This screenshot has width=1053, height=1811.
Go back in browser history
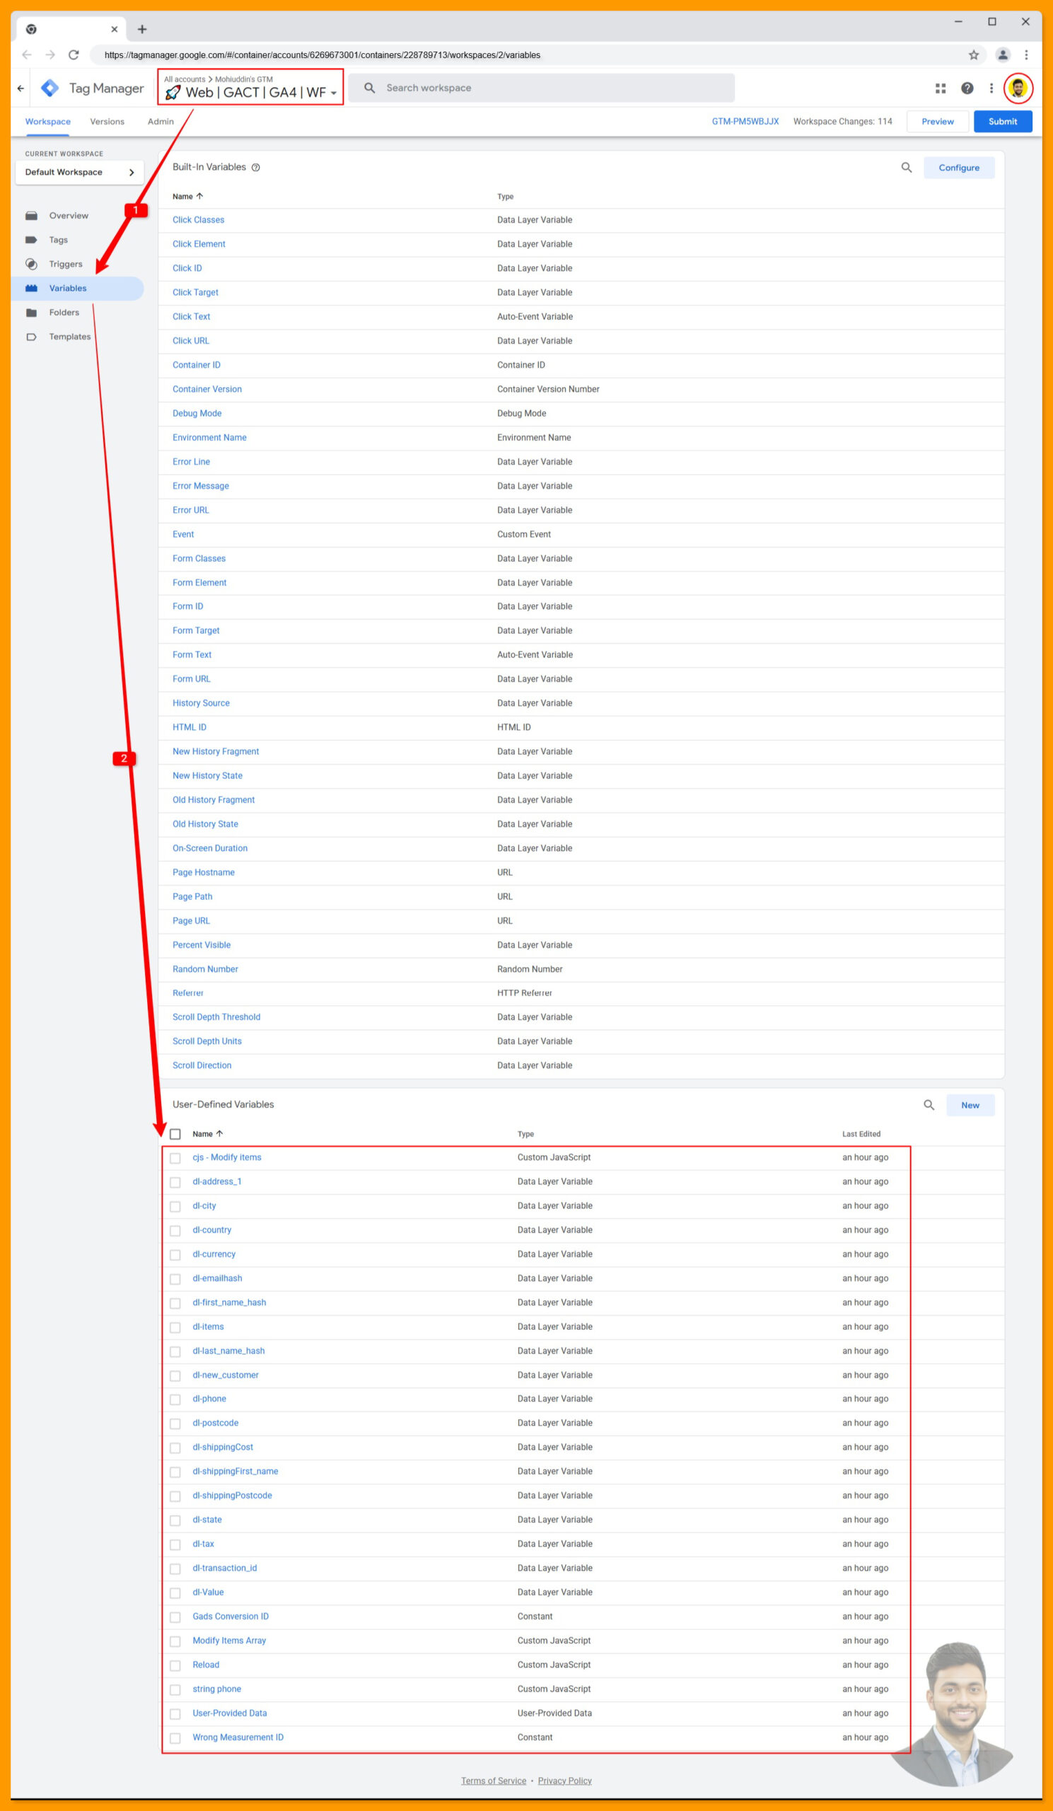(x=27, y=54)
